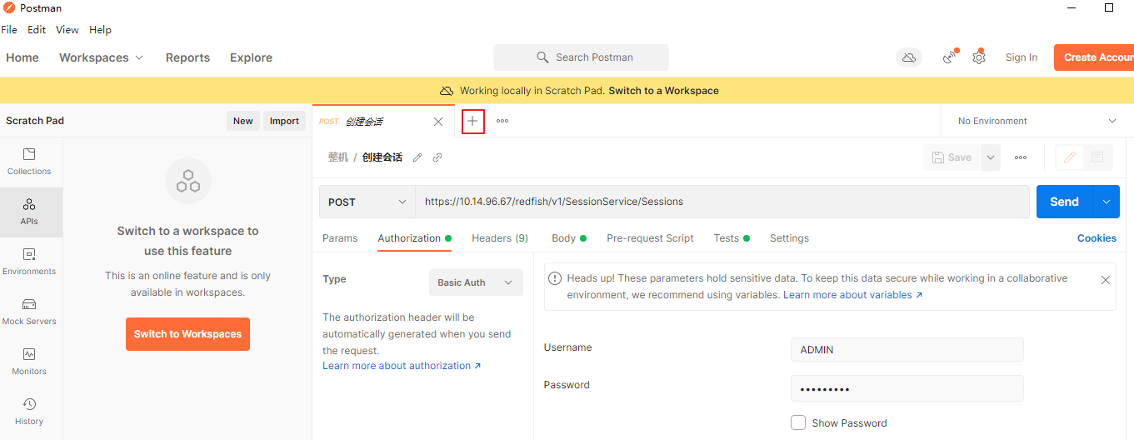The image size is (1134, 440).
Task: Toggle the Show Password checkbox
Action: coord(798,422)
